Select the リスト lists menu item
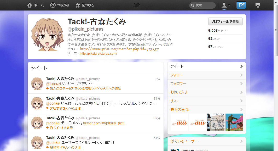 click(175, 101)
